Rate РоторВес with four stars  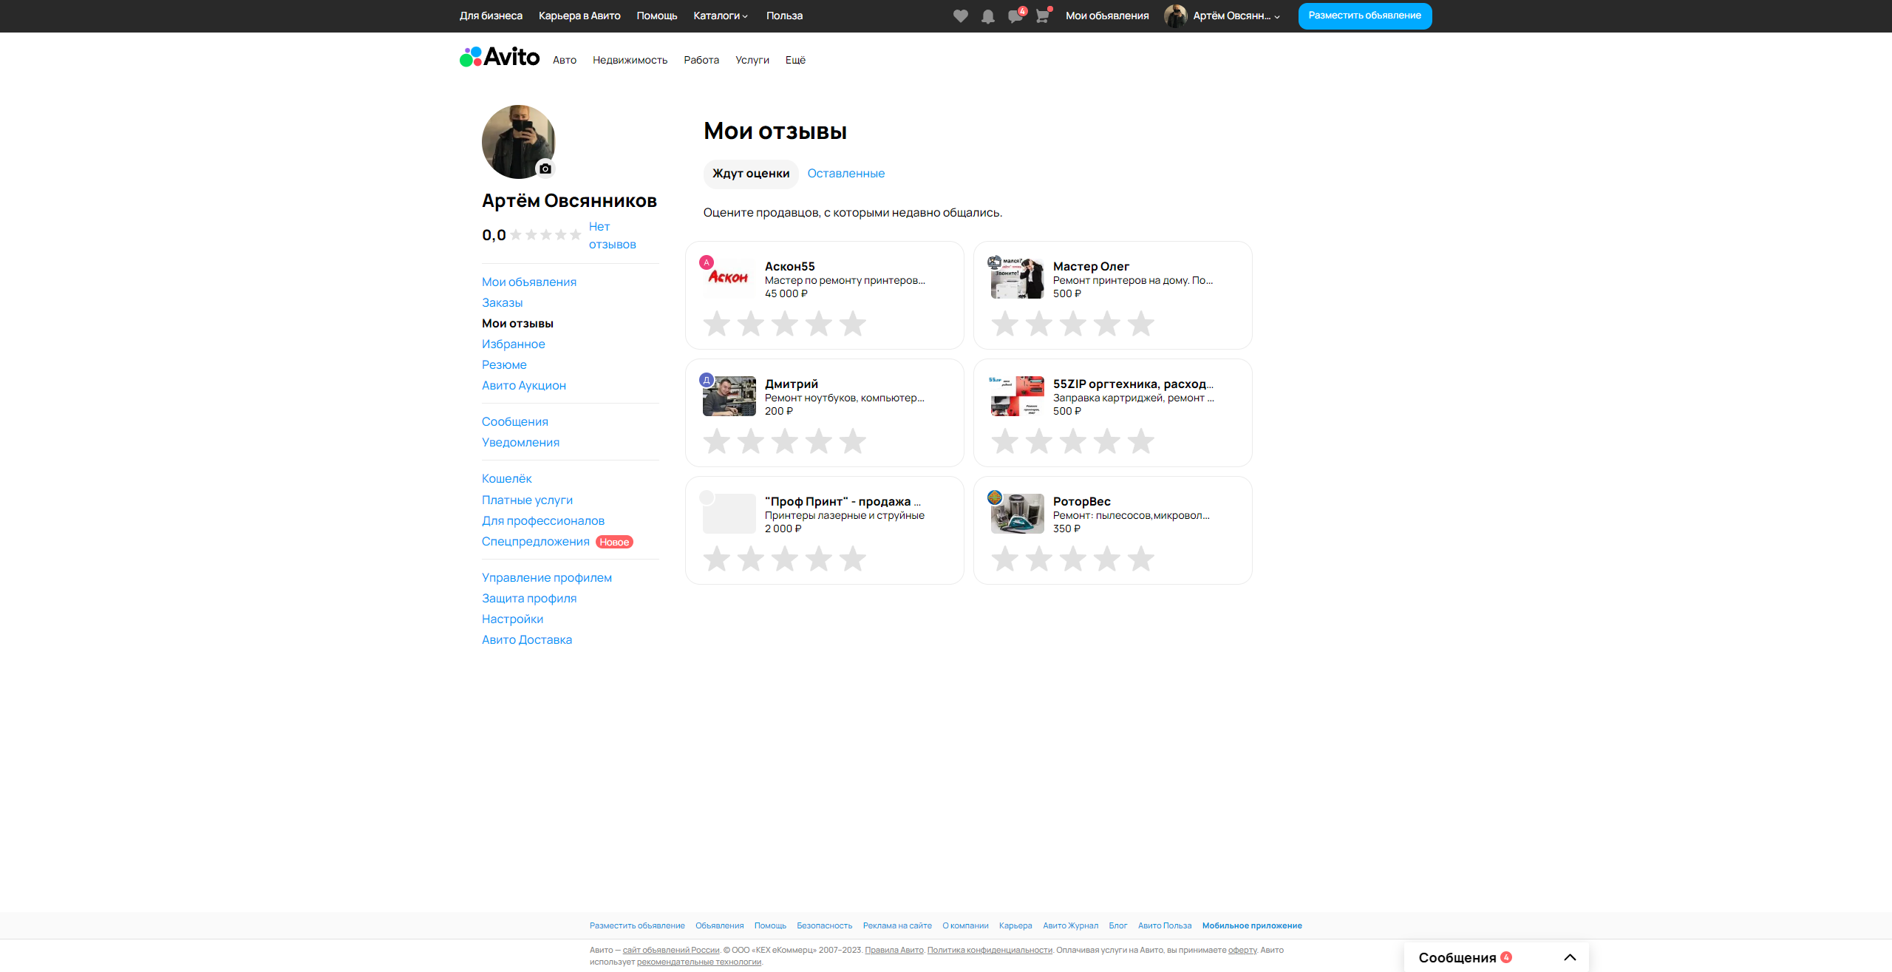coord(1107,559)
